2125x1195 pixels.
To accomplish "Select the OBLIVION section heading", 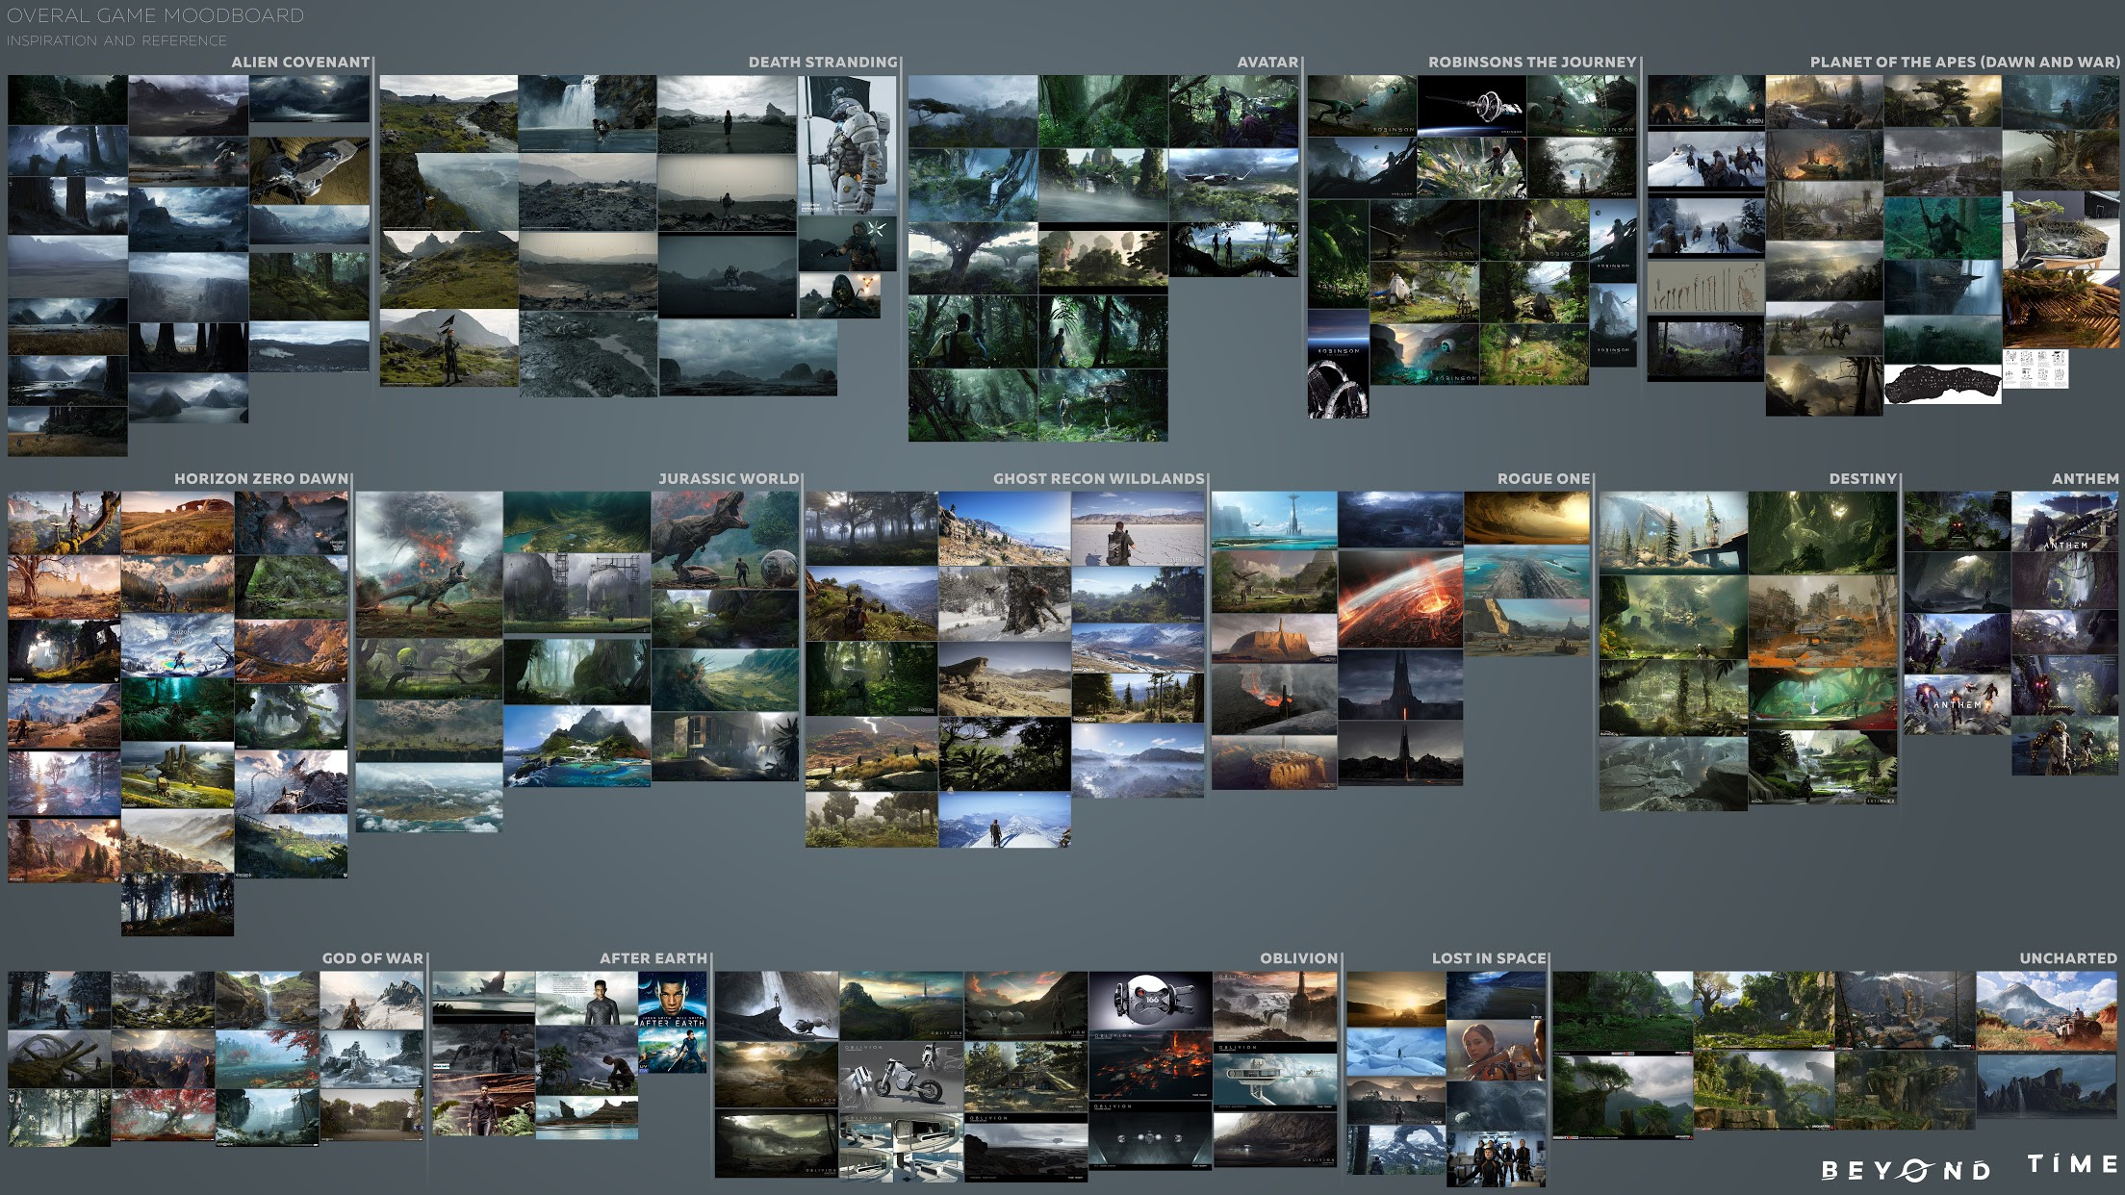I will tap(1298, 958).
